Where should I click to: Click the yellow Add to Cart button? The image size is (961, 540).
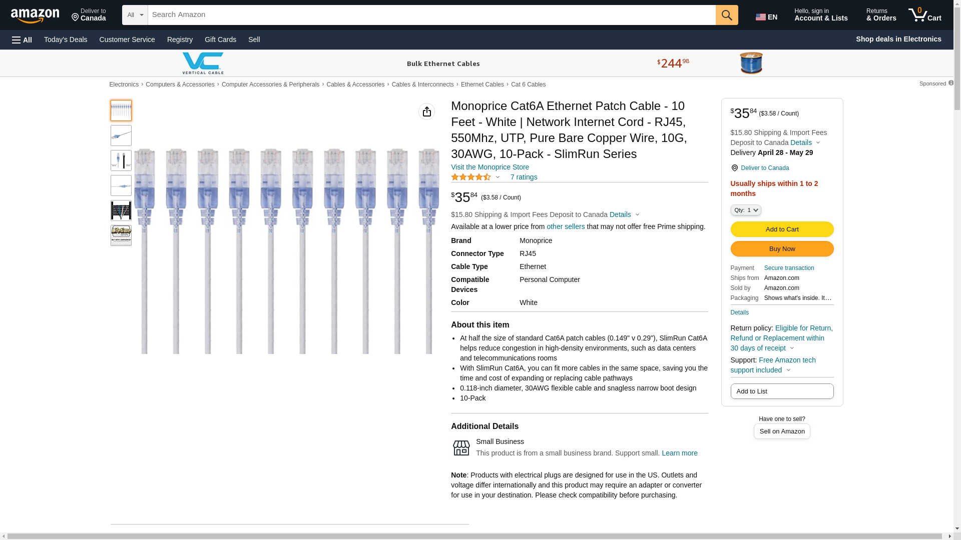point(782,229)
